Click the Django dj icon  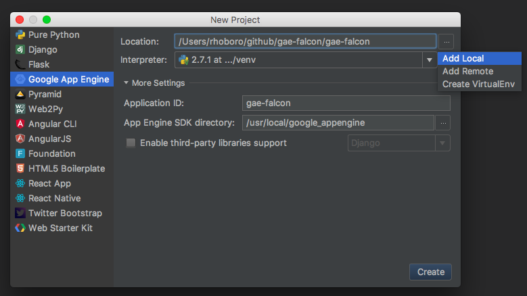pos(20,49)
